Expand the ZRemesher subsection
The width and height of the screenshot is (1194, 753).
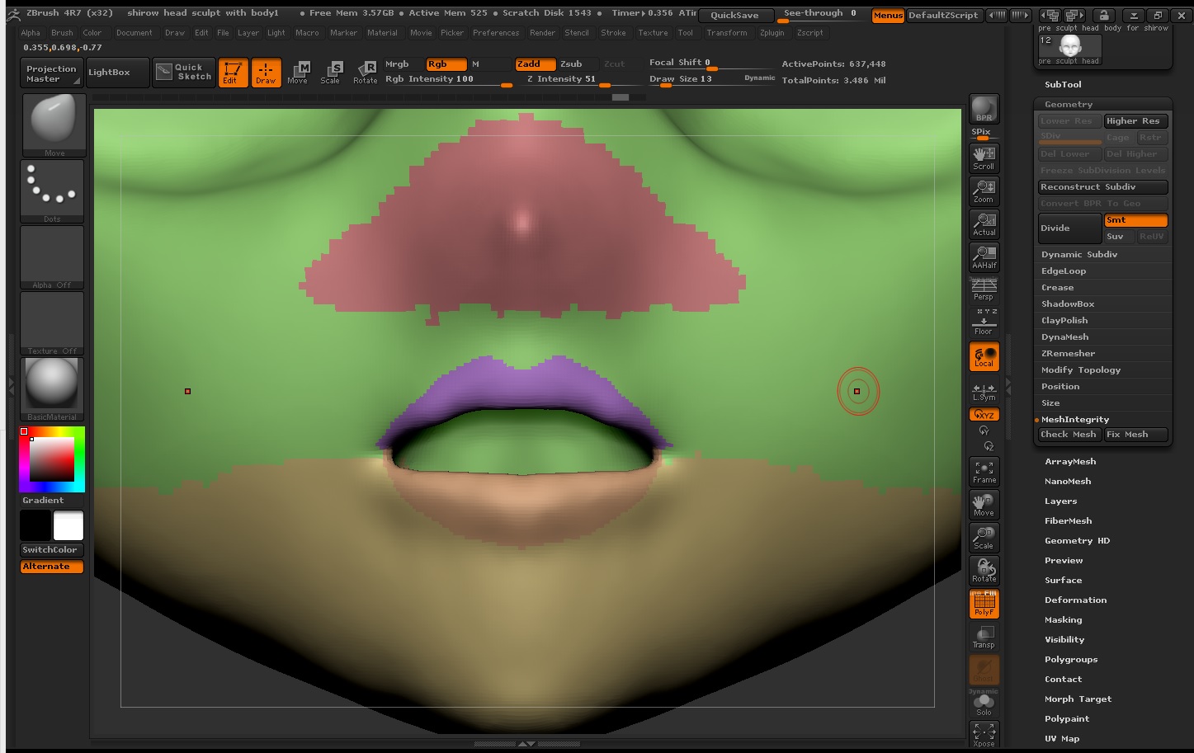coord(1068,353)
